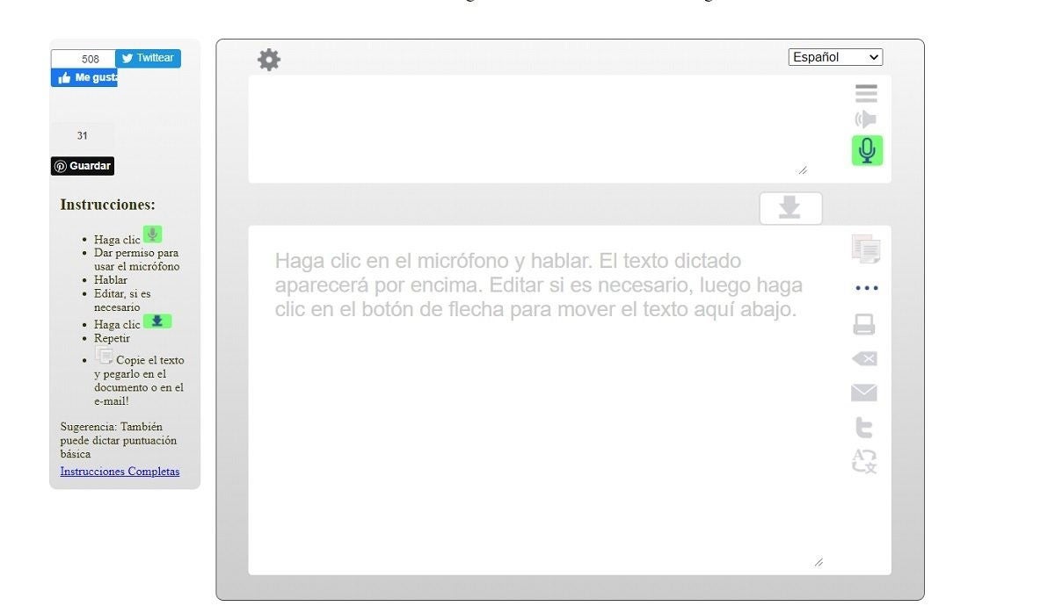Viewport: 1055px width, 606px height.
Task: Click the lower text area with placeholder instructions
Action: tap(536, 395)
